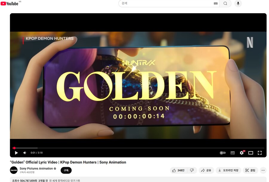Viewport: 269px width, 182px height.
Task: Open Sony Pictures Animation channel avatar
Action: (14, 170)
